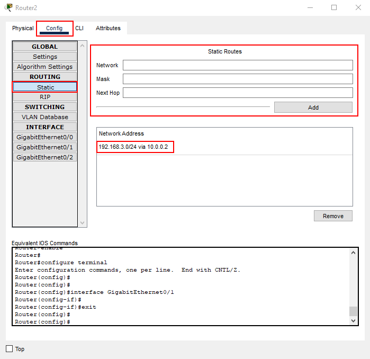Toggle the Top checkbox
Viewport: 370px width, 359px height.
click(9, 348)
